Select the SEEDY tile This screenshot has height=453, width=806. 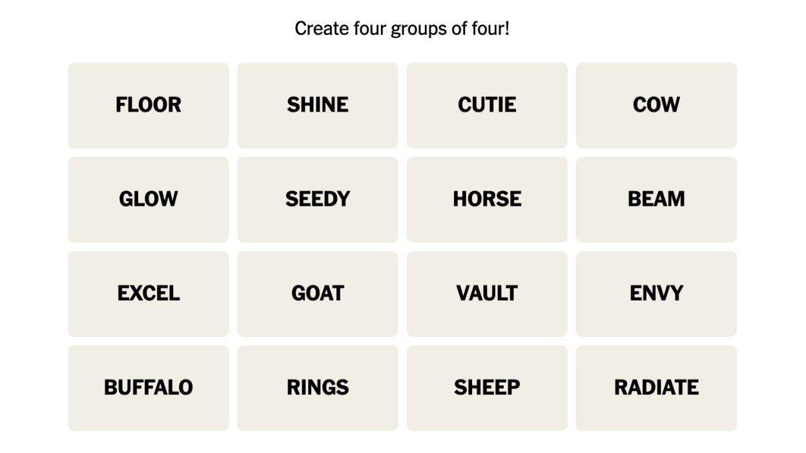point(317,199)
